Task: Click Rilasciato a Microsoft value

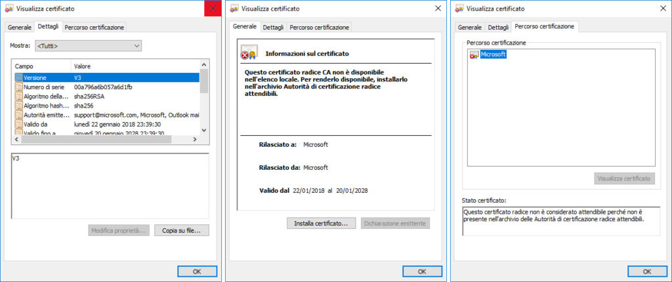Action: [316, 144]
